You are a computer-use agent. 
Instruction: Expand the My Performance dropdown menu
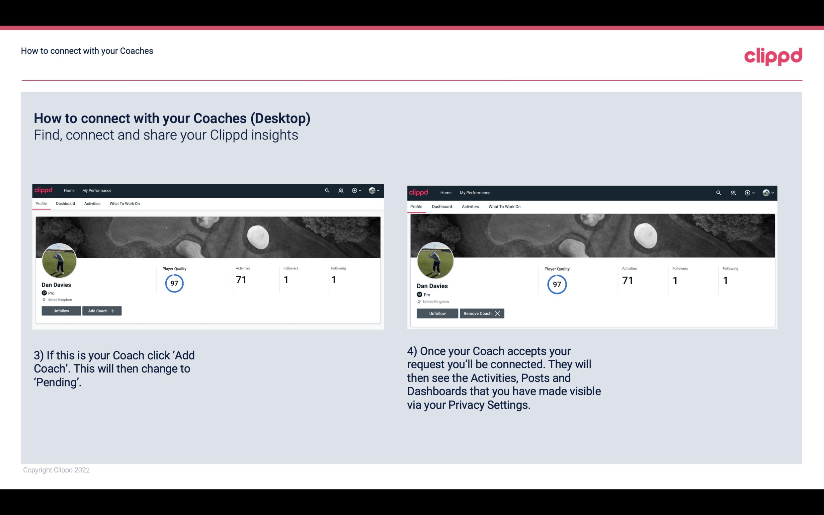(x=96, y=190)
